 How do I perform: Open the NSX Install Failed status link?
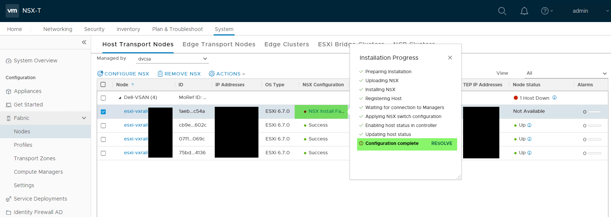point(326,111)
